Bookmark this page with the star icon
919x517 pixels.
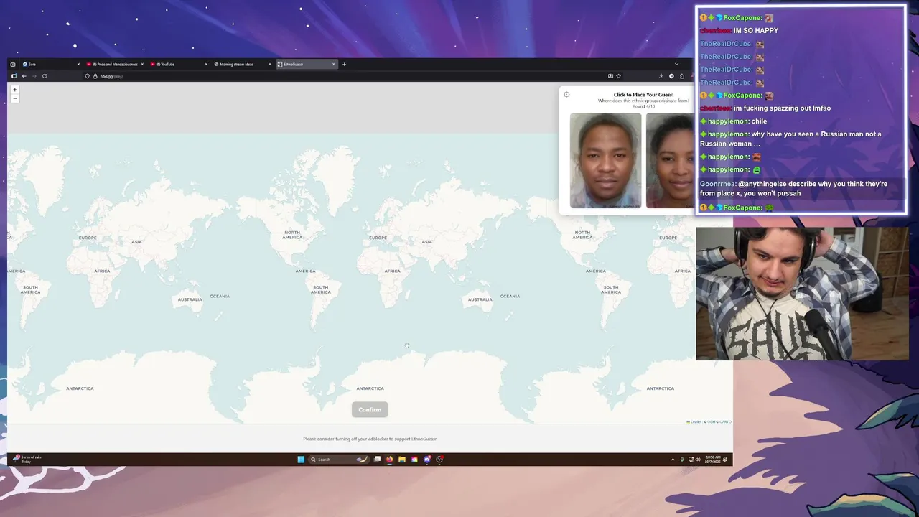click(x=618, y=76)
